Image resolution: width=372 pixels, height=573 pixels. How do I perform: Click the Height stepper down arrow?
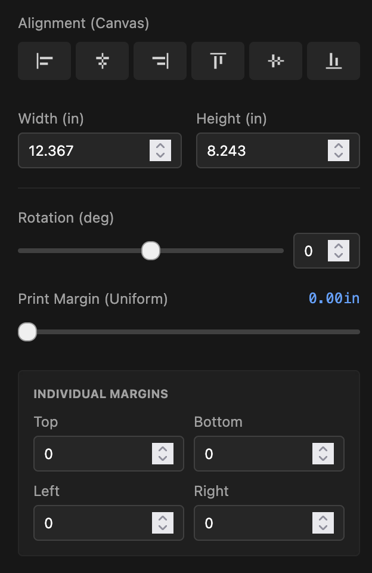pyautogui.click(x=338, y=155)
